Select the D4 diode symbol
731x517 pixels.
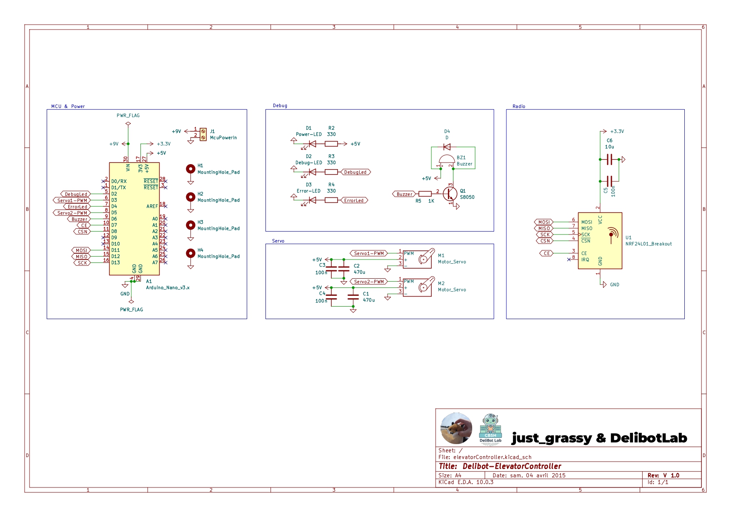[x=447, y=147]
